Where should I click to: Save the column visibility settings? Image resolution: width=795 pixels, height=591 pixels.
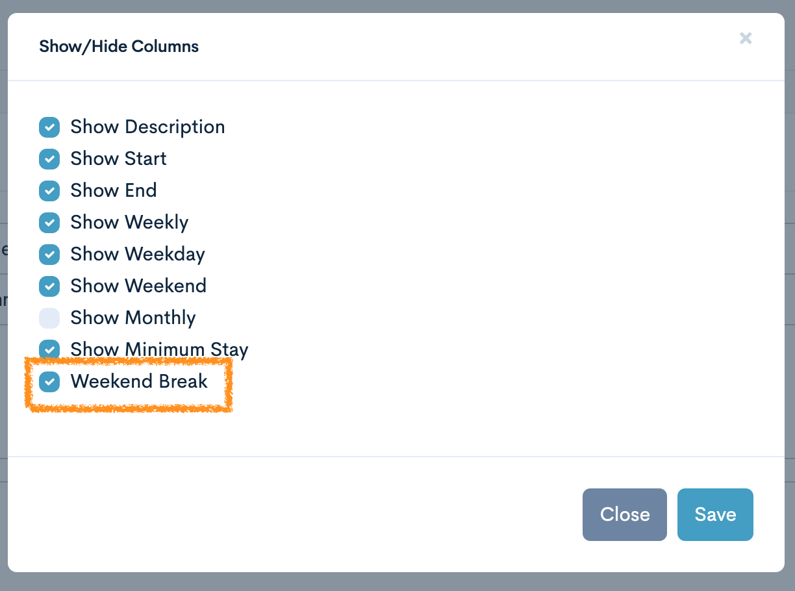[x=715, y=514]
